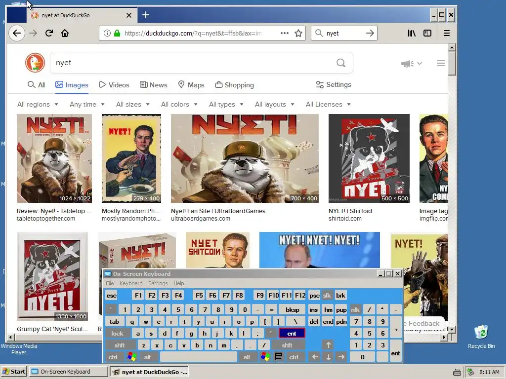Switch to the All results tab
The height and width of the screenshot is (379, 506).
(x=36, y=85)
